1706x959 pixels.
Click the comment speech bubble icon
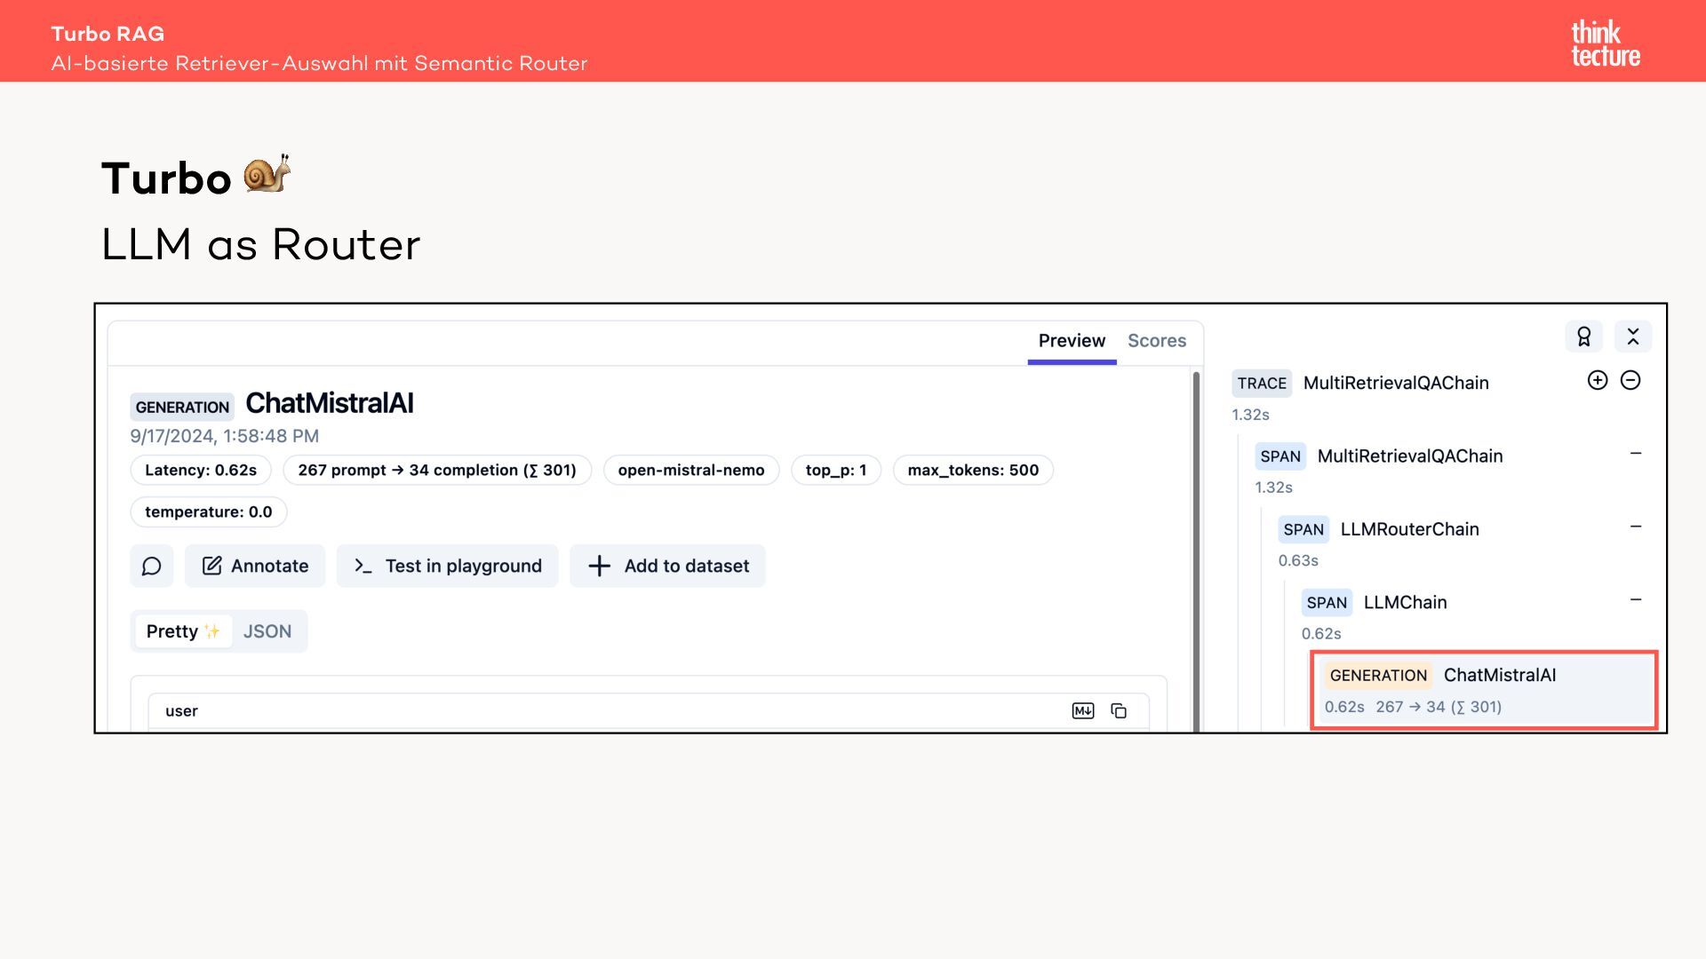pyautogui.click(x=151, y=566)
